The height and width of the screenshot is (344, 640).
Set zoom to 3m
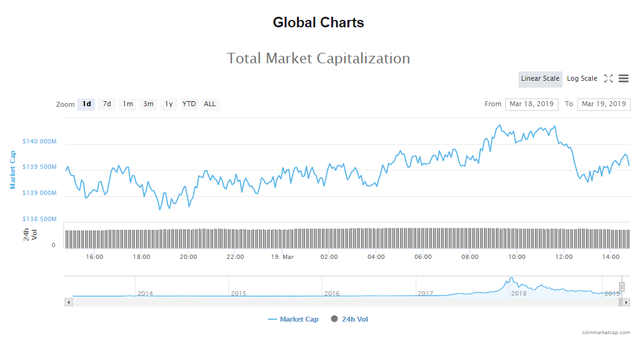(149, 104)
